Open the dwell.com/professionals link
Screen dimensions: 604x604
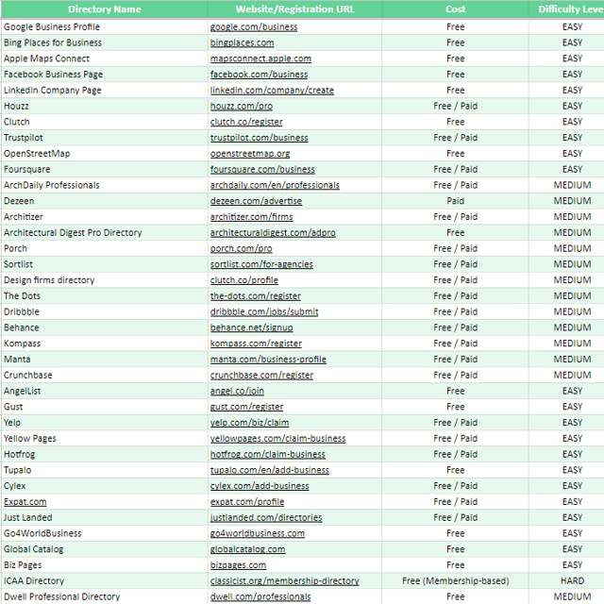click(x=260, y=596)
